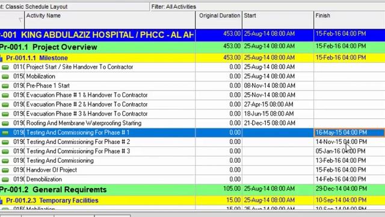The width and height of the screenshot is (385, 217).
Task: Click the icon for Evacuation Phase # 3 row
Action: pos(5,114)
